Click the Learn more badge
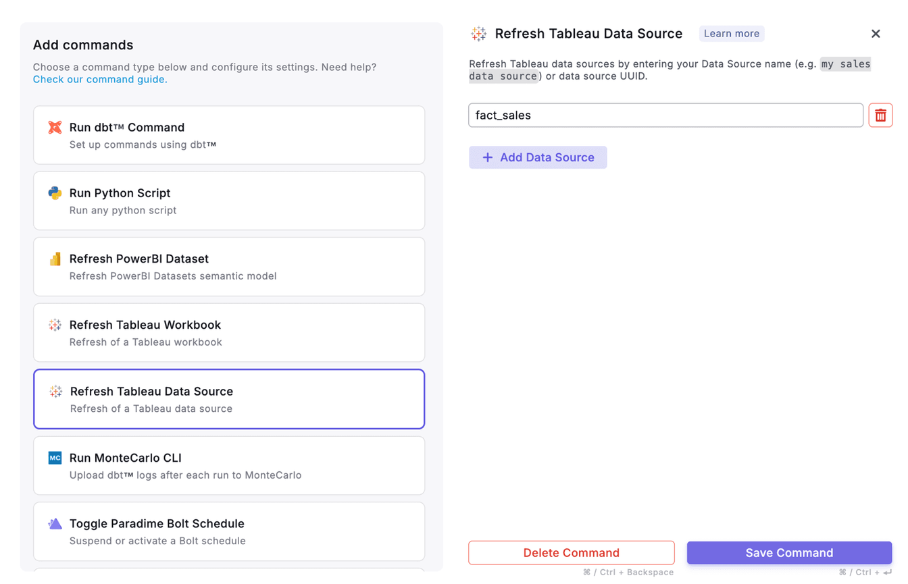Image resolution: width=908 pixels, height=584 pixels. tap(732, 34)
